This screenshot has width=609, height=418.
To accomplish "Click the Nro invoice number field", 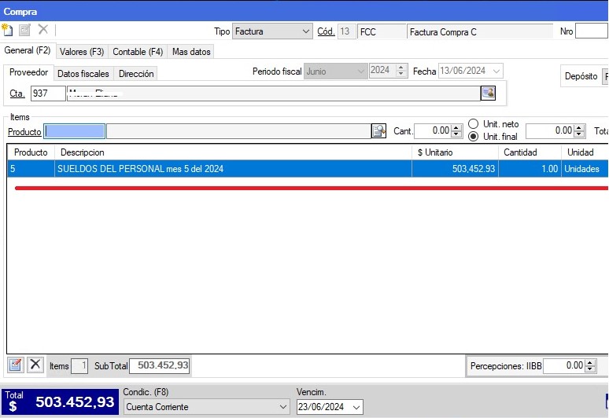I will 591,31.
